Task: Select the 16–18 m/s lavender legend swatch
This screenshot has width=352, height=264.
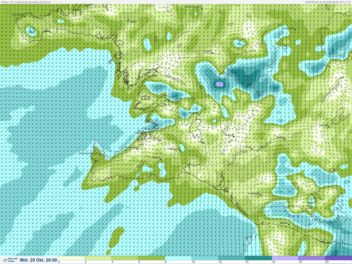Action: [285, 258]
